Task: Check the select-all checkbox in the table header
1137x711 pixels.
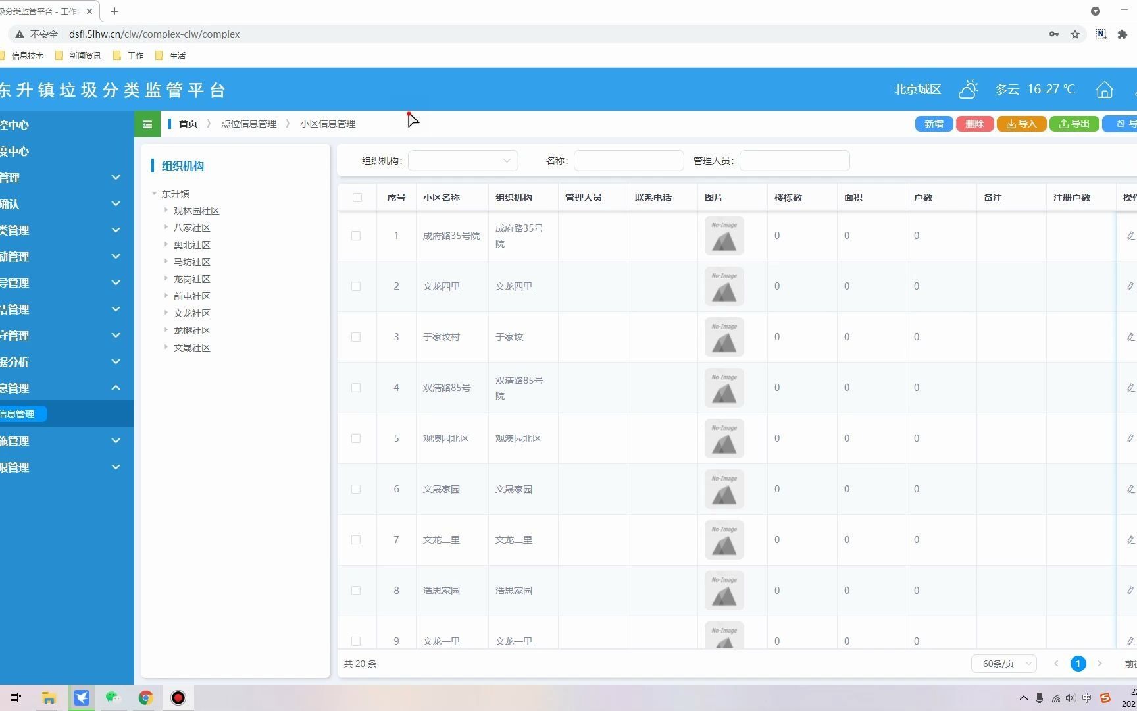Action: click(357, 197)
